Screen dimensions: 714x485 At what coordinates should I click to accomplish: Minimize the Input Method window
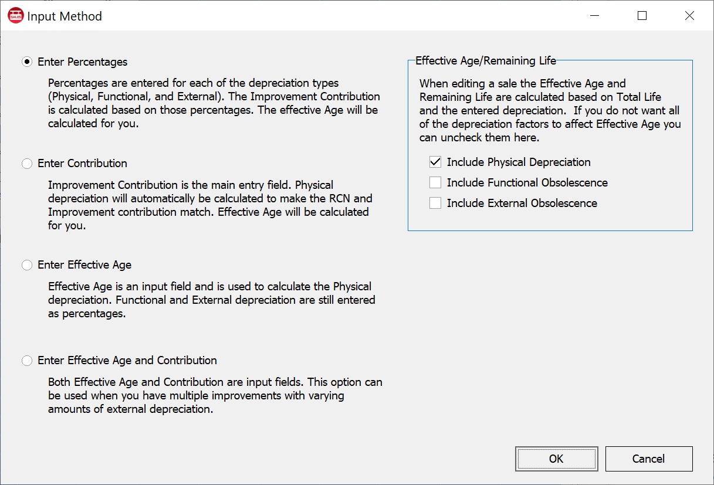click(594, 16)
